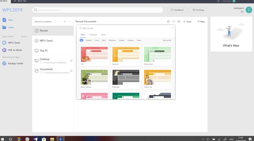Unpin the Desktop location
Image resolution: width=254 pixels, height=141 pixels.
pyautogui.click(x=71, y=60)
